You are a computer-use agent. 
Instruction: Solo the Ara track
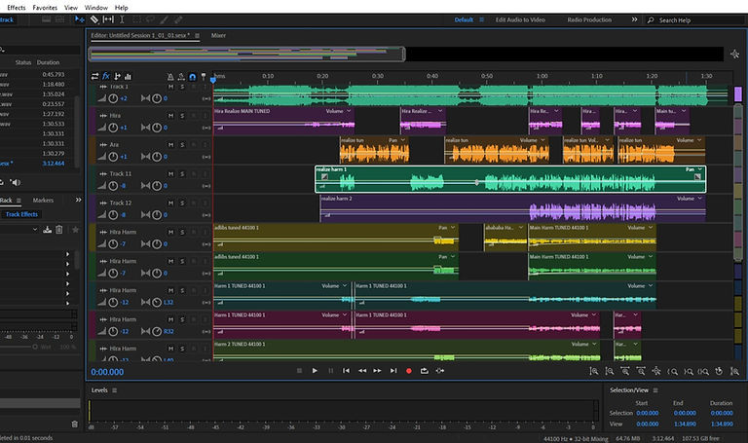coord(182,145)
